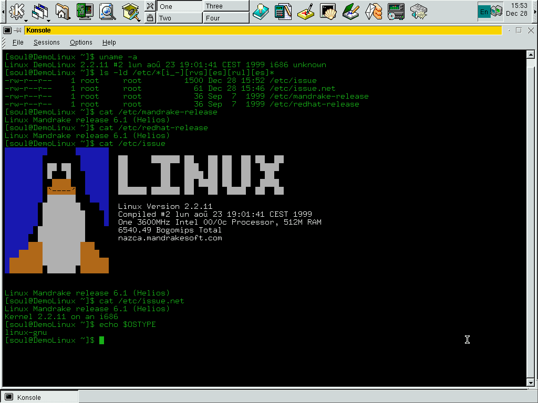Click the scrollbar down arrow in Konsole

point(531,383)
